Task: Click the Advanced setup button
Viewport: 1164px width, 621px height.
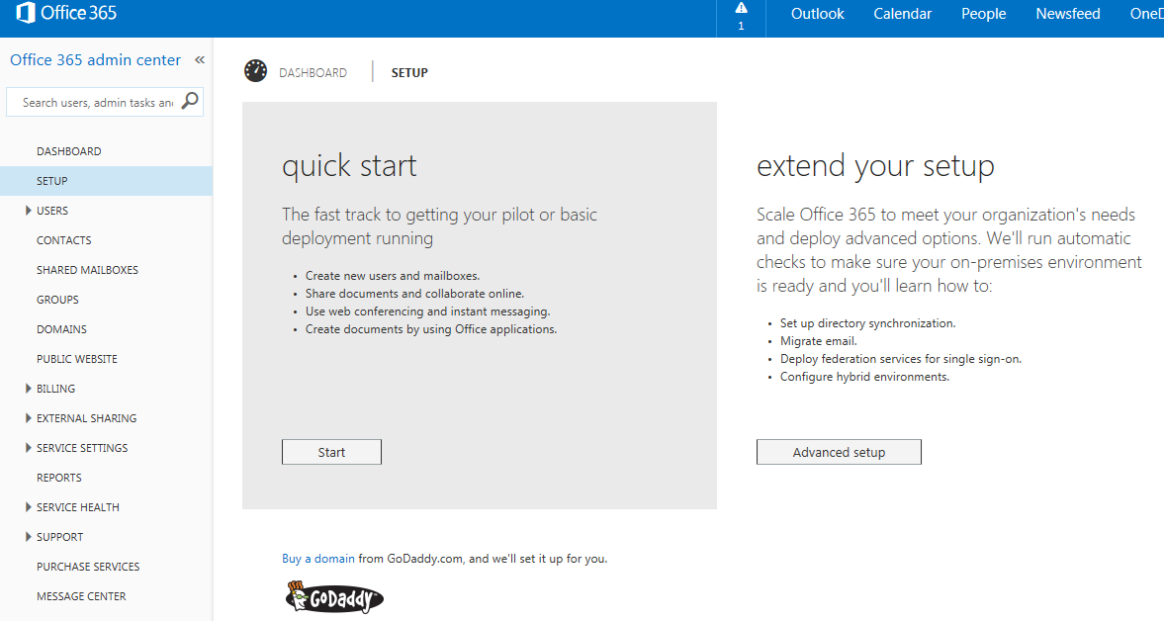Action: (x=839, y=452)
